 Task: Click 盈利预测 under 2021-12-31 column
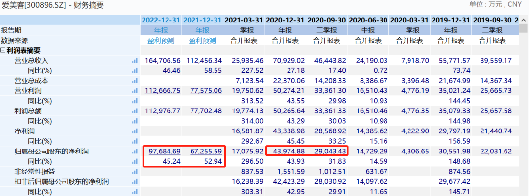pyautogui.click(x=202, y=41)
